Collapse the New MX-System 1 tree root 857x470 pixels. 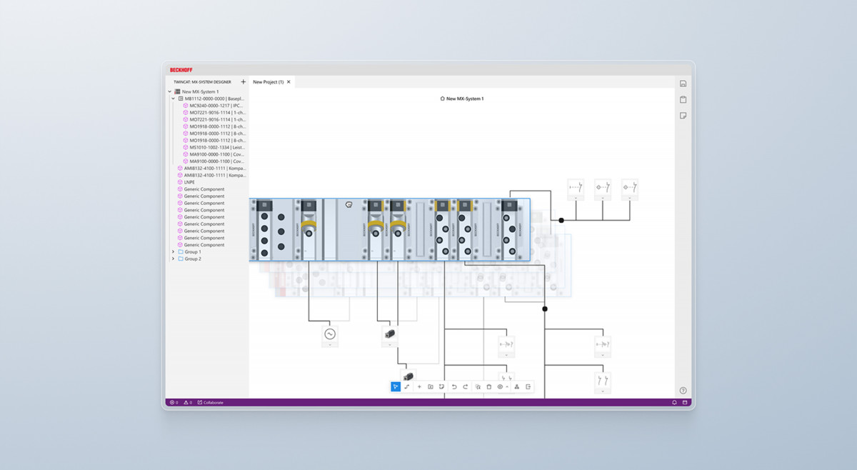pos(170,91)
